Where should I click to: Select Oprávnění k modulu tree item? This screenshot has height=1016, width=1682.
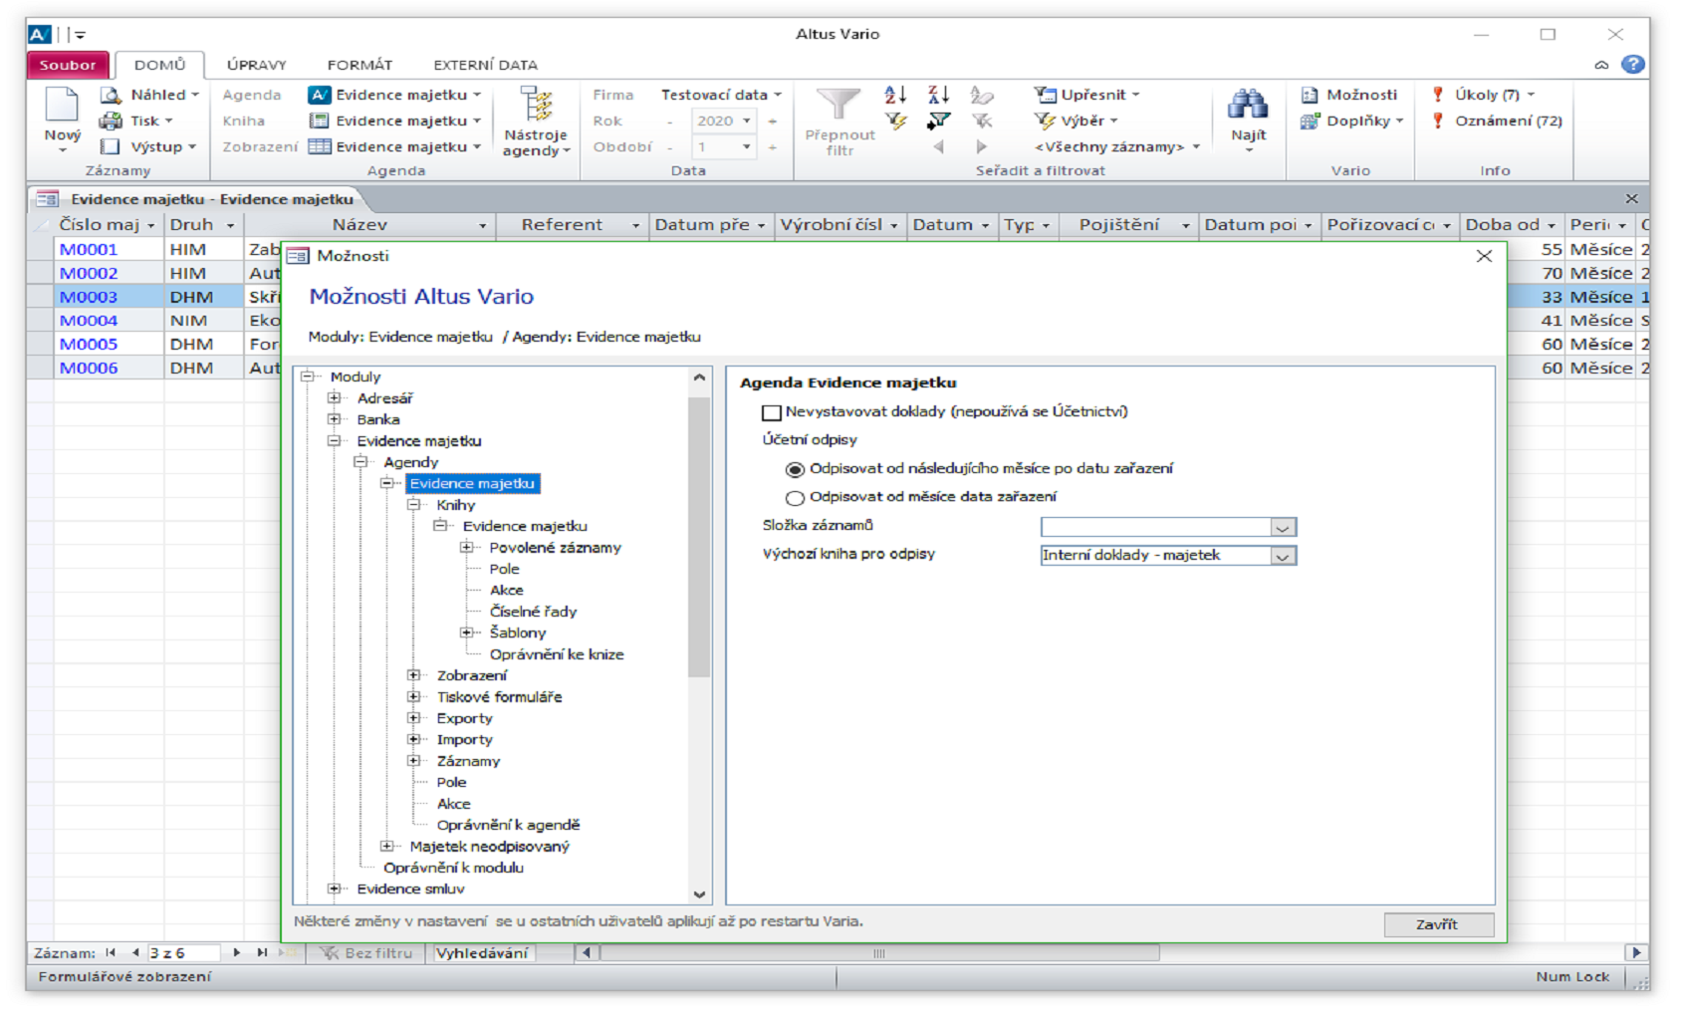(x=453, y=868)
